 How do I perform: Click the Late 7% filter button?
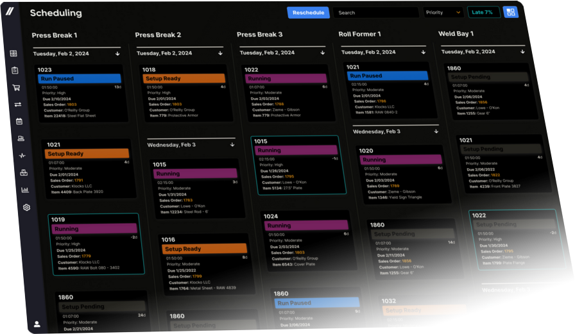tap(483, 12)
